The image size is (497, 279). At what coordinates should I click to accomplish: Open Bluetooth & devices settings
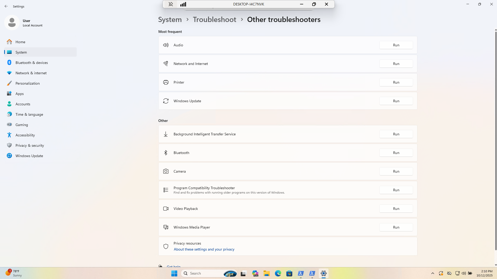point(31,63)
